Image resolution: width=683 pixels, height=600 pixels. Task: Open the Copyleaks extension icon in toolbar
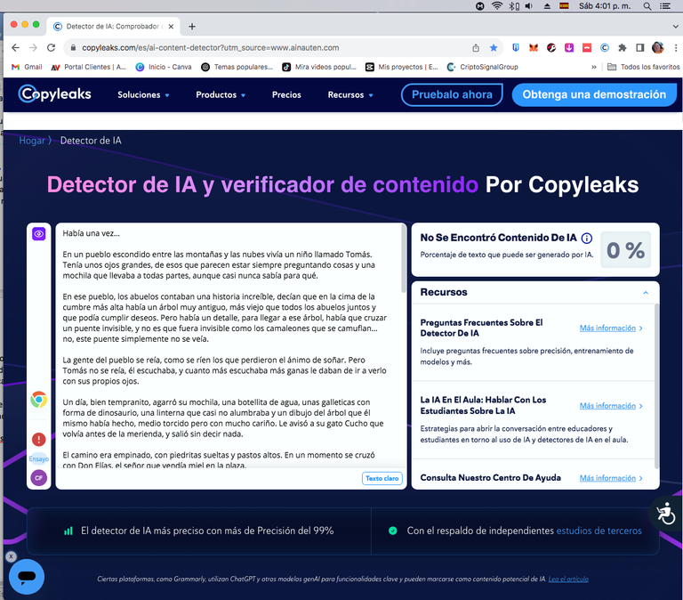(605, 47)
